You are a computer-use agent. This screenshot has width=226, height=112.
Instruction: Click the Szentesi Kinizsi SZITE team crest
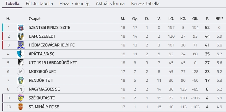pyautogui.click(x=21, y=28)
